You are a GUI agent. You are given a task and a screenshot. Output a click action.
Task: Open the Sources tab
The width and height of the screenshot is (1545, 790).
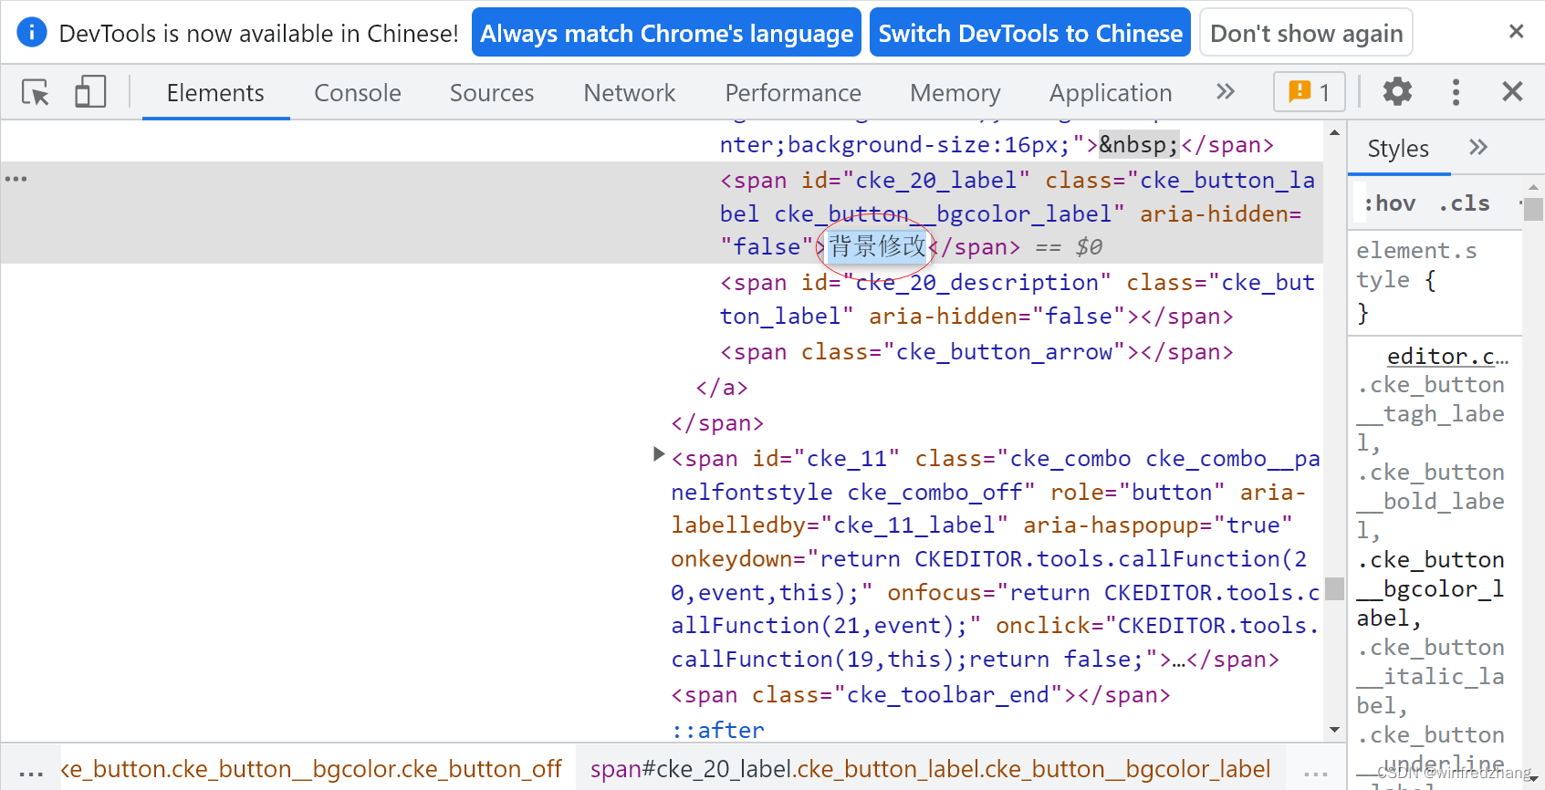tap(492, 93)
